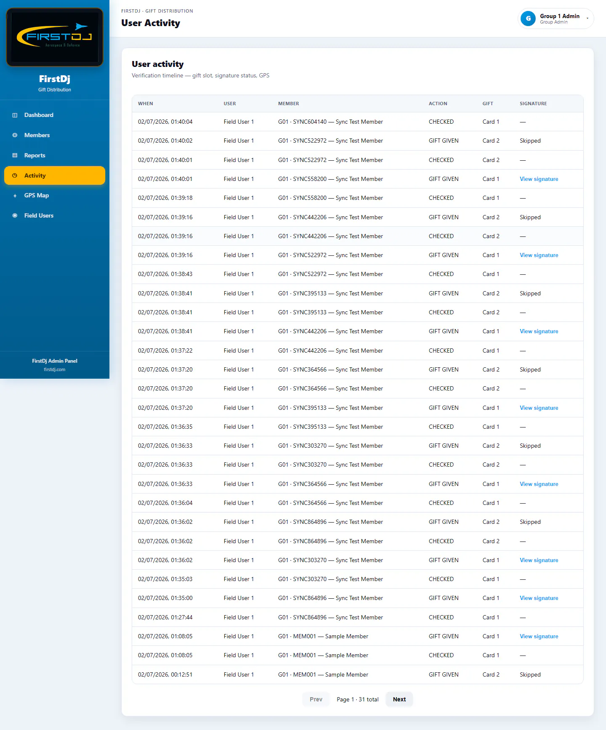Click the Dashboard sidebar icon

pyautogui.click(x=15, y=115)
